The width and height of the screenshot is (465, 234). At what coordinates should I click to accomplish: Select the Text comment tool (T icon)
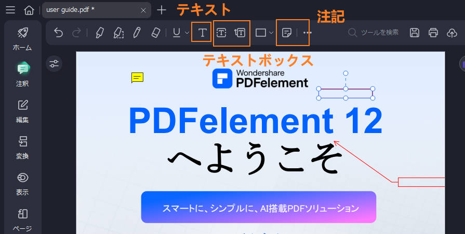point(202,33)
